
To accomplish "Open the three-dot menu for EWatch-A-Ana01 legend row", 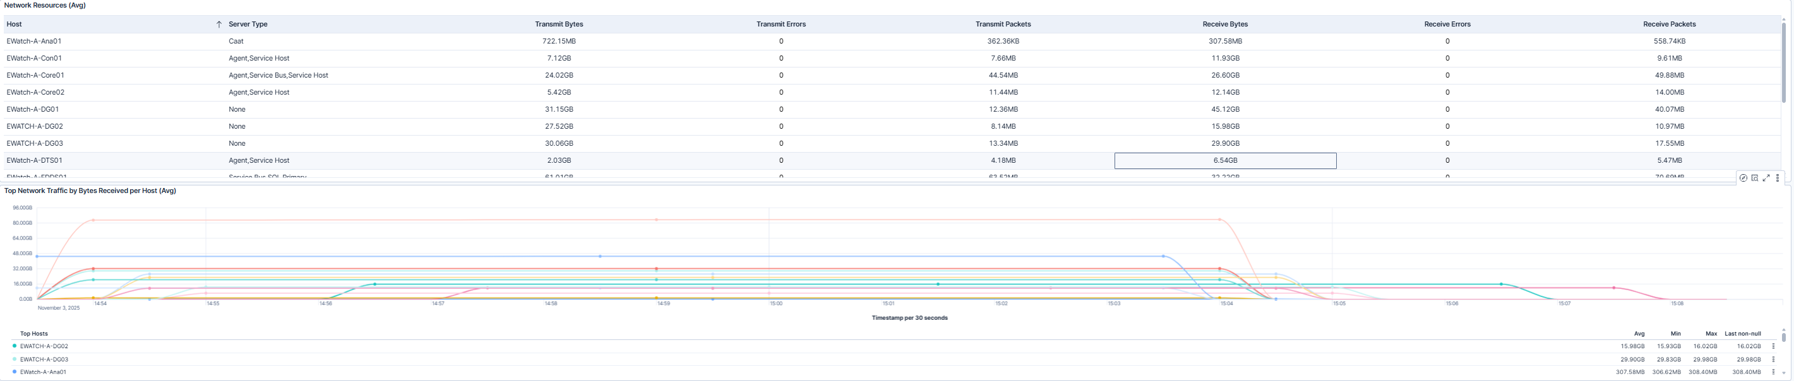I will click(1773, 372).
